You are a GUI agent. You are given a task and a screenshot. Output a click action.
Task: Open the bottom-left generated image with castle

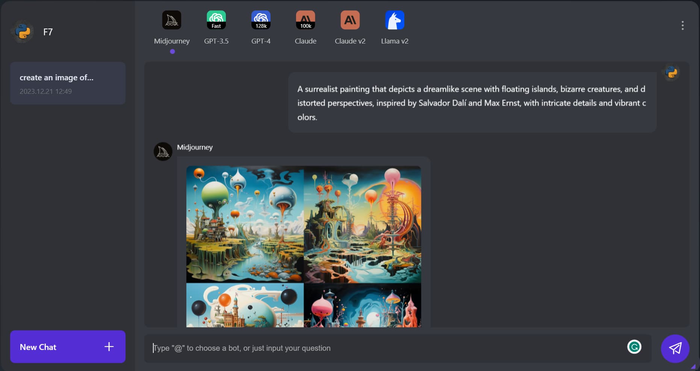pos(245,305)
